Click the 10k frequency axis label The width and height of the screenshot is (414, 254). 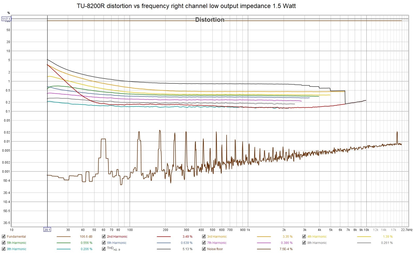point(366,230)
